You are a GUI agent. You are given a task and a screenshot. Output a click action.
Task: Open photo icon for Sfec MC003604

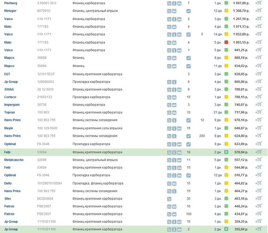(169, 199)
